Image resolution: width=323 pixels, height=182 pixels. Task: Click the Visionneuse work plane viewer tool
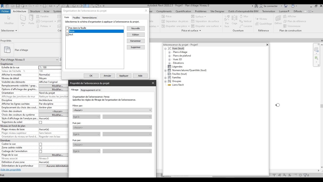[x=292, y=26]
